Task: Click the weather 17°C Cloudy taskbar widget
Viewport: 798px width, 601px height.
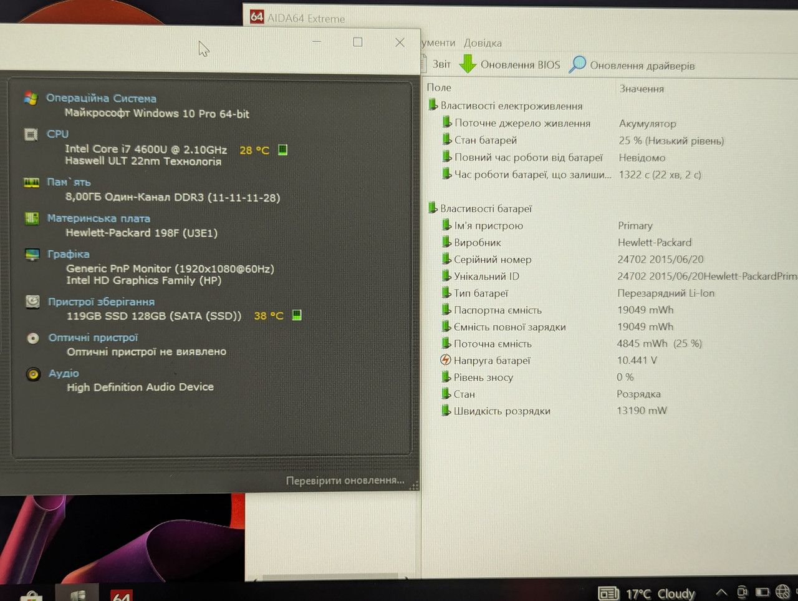Action: click(x=647, y=594)
